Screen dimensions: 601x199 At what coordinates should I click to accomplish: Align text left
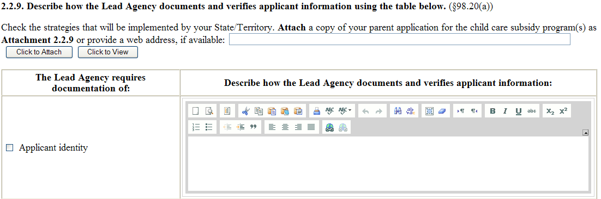tap(272, 127)
